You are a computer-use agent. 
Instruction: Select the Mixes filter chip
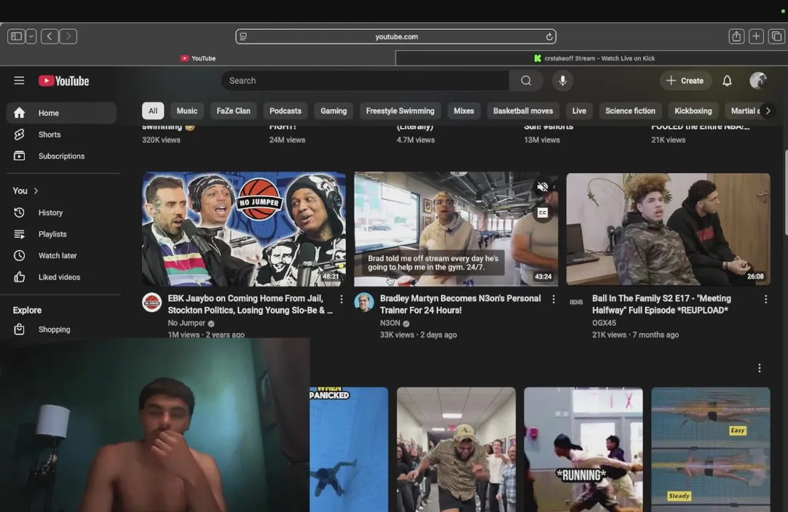pos(464,111)
